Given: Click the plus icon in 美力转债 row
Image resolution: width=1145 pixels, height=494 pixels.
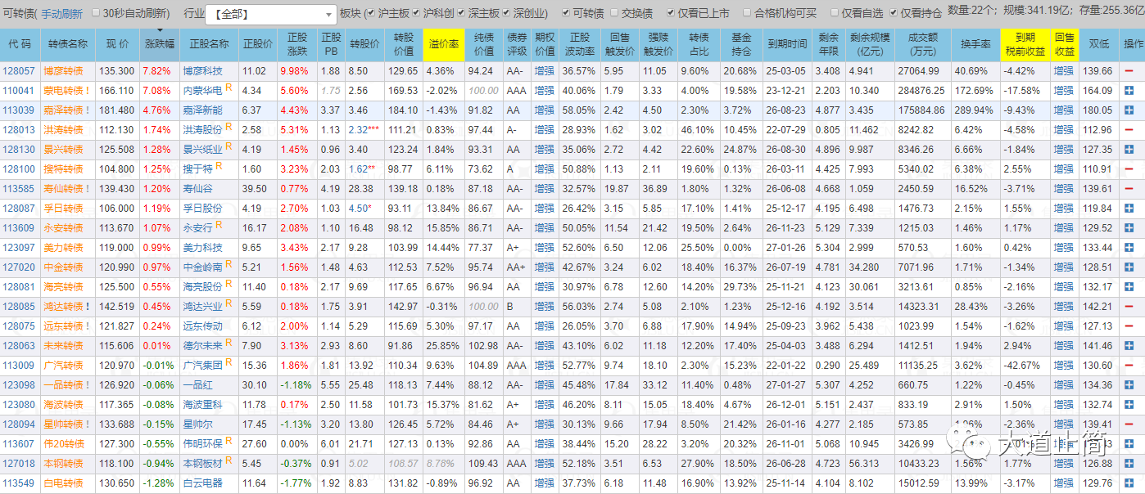Looking at the screenshot, I should coord(1129,248).
